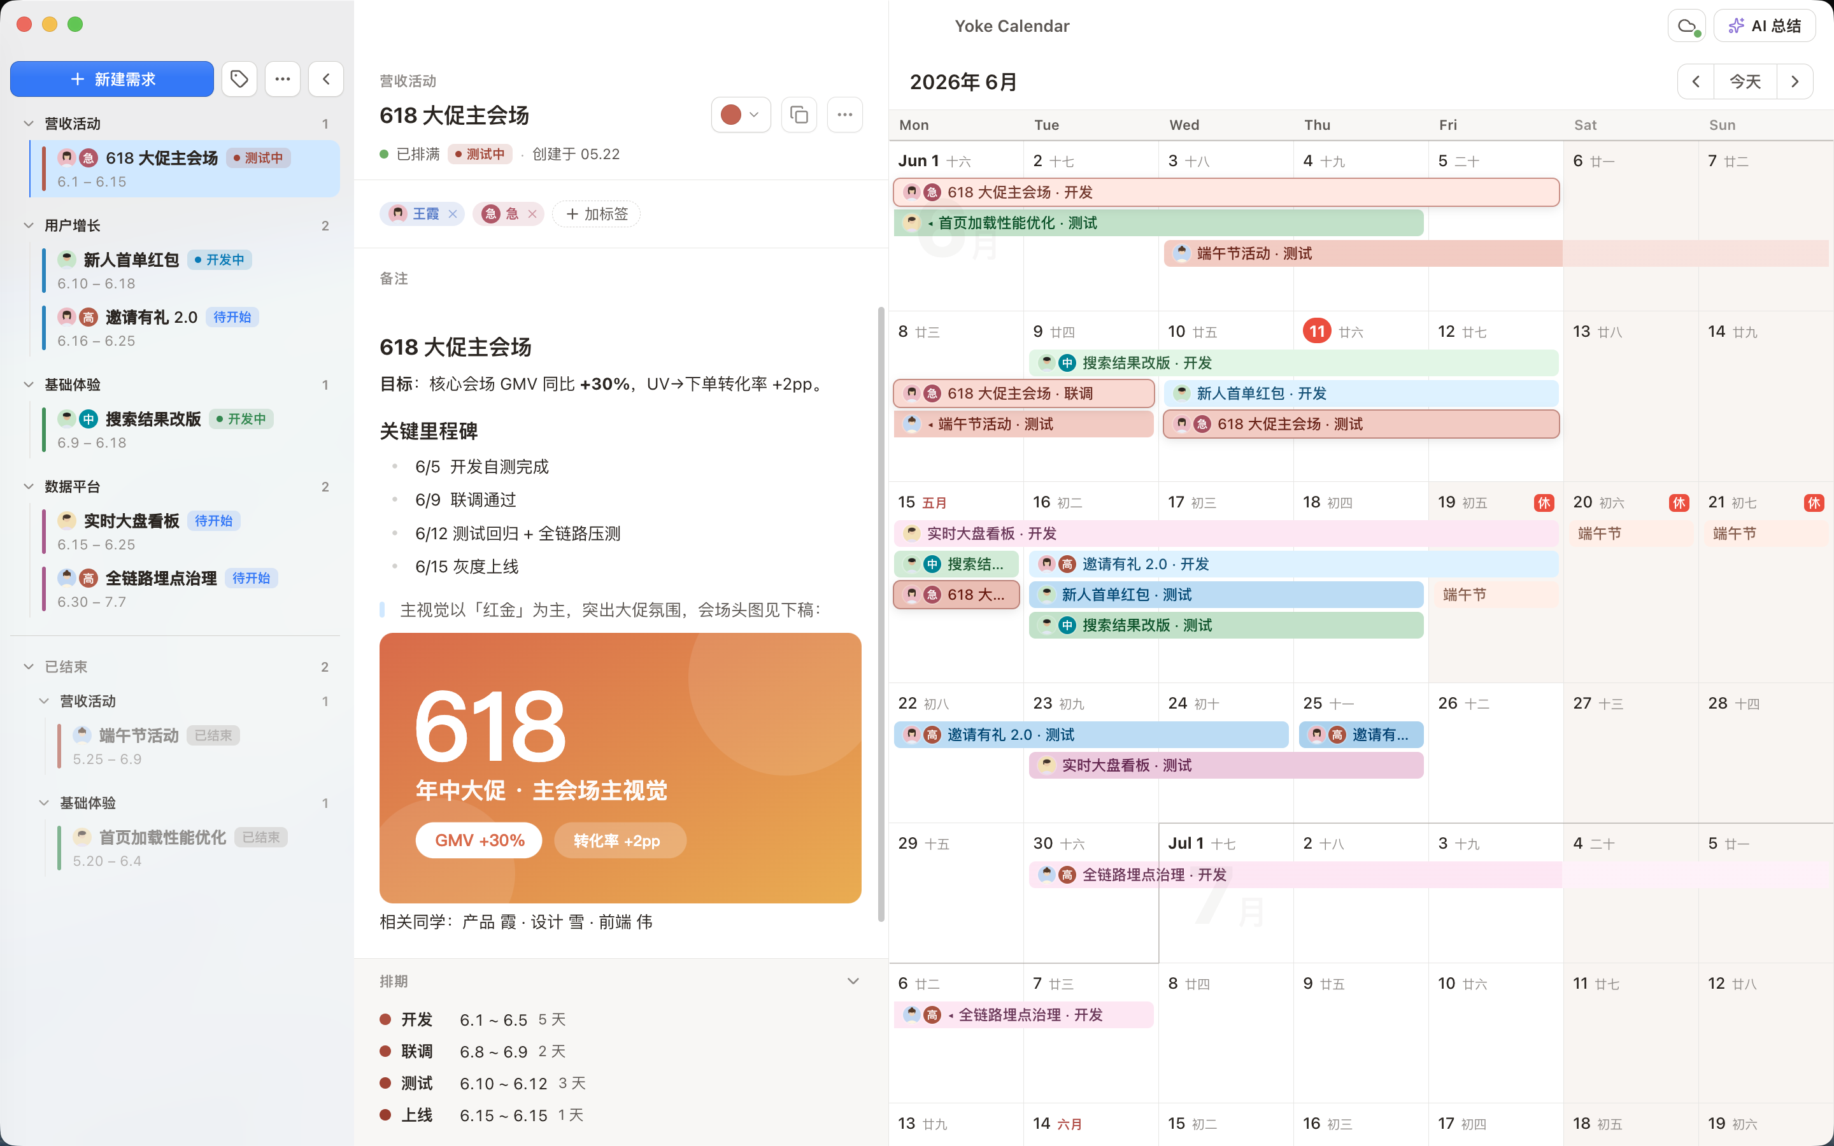The height and width of the screenshot is (1146, 1834).
Task: Click the 首页加载性能优化 · 测试 calendar event
Action: click(x=1159, y=223)
